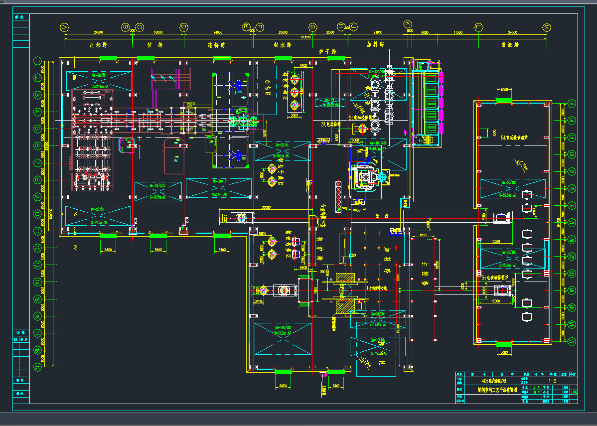Screen dimensions: 597x426
Task: Select the column grid bubble A
Action: coord(64,27)
